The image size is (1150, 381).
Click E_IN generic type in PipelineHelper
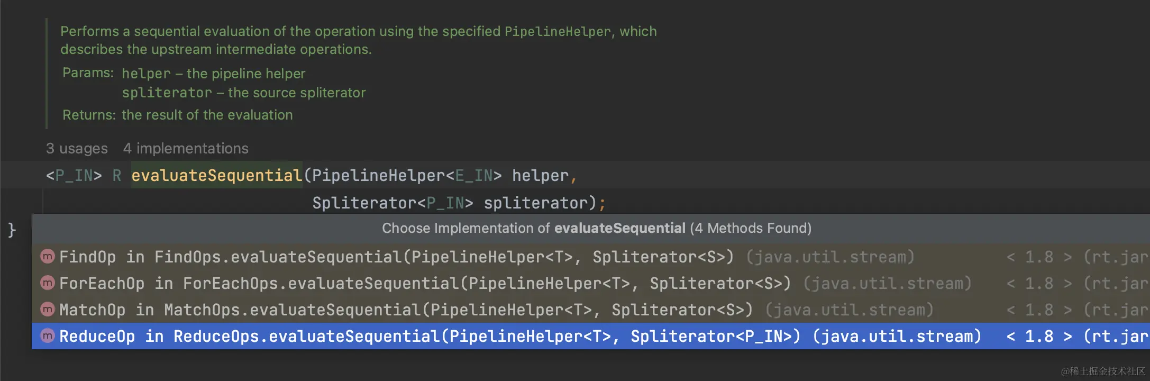pyautogui.click(x=474, y=175)
